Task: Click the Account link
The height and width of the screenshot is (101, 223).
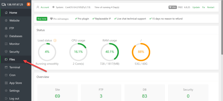Action: pos(45,7)
